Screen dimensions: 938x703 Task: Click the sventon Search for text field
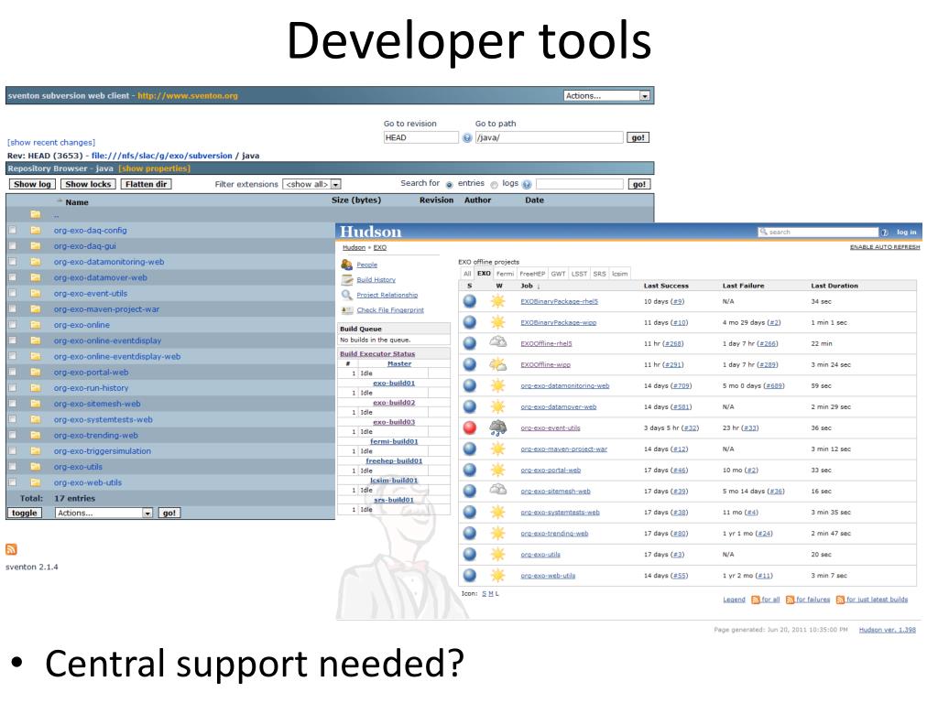click(x=579, y=184)
